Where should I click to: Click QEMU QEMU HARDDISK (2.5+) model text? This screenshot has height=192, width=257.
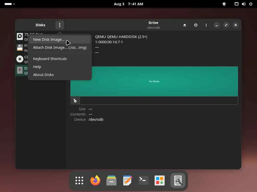pyautogui.click(x=121, y=37)
